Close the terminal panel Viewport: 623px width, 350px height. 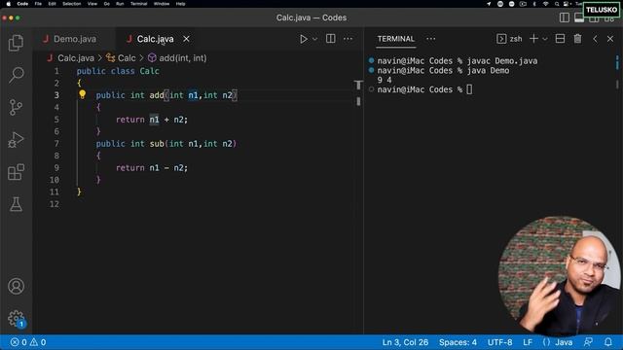610,39
